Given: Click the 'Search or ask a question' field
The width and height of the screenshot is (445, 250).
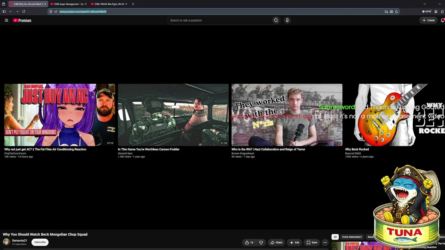Looking at the screenshot, I should (220, 20).
